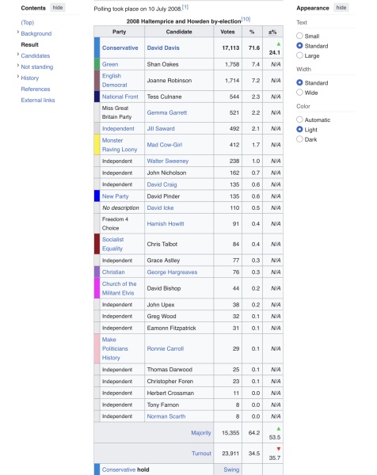Hide the Contents sidebar

[58, 8]
